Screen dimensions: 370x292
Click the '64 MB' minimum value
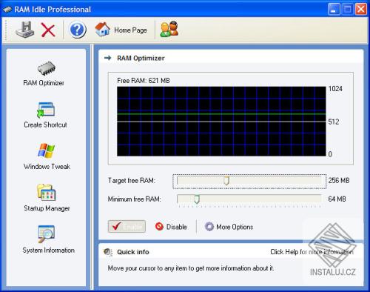[337, 199]
